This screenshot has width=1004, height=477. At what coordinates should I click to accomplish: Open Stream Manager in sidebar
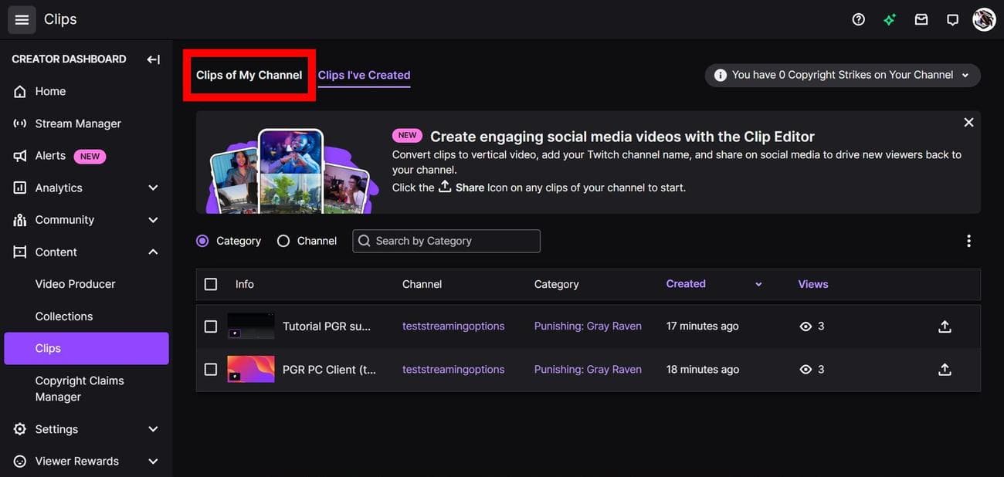[77, 123]
